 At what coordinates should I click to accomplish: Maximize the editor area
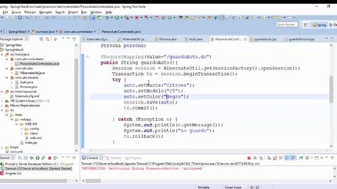(332, 39)
